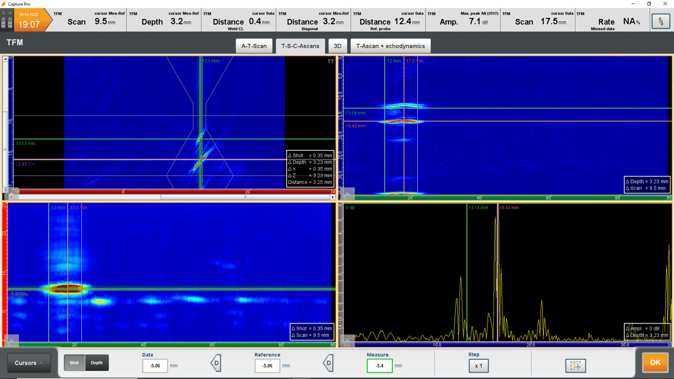674x379 pixels.
Task: Open the Cursors menu
Action: pos(29,363)
